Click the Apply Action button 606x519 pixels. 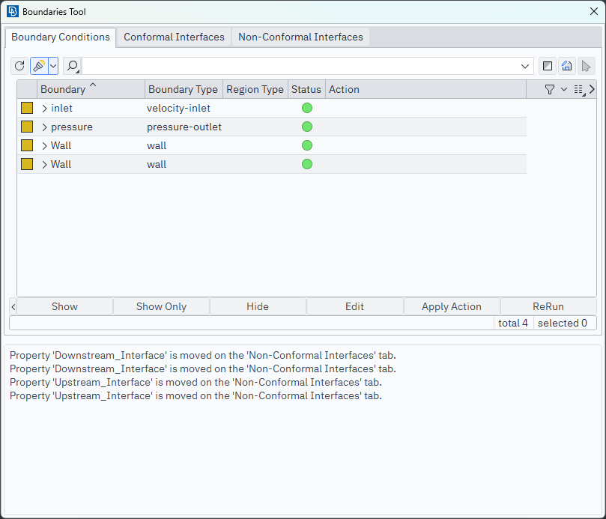(451, 306)
